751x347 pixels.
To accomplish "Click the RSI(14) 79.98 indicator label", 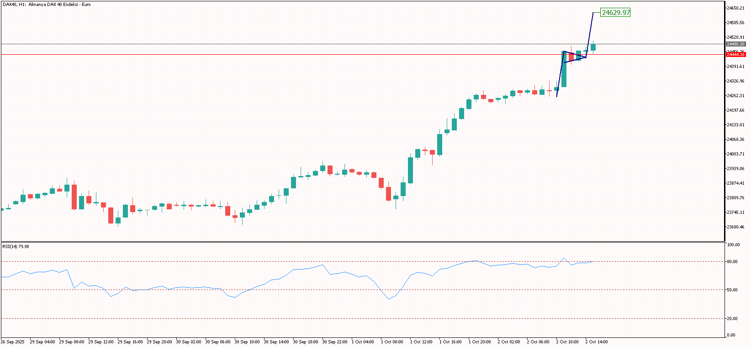I will [x=16, y=247].
